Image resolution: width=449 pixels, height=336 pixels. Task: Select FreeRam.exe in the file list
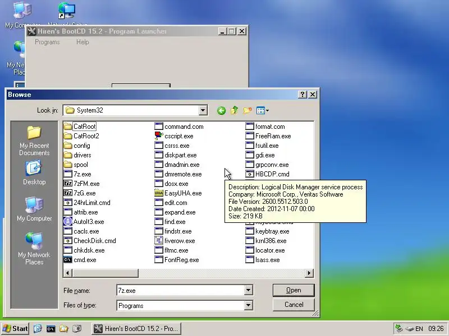(268, 136)
